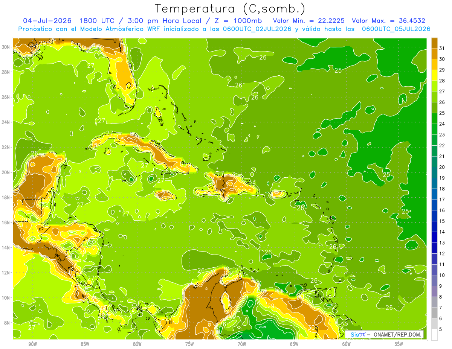Click the 20N latitude axis label
The height and width of the screenshot is (349, 452).
tap(6, 172)
